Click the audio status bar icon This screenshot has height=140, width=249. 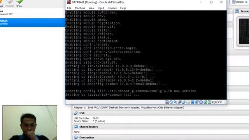[x=175, y=102]
